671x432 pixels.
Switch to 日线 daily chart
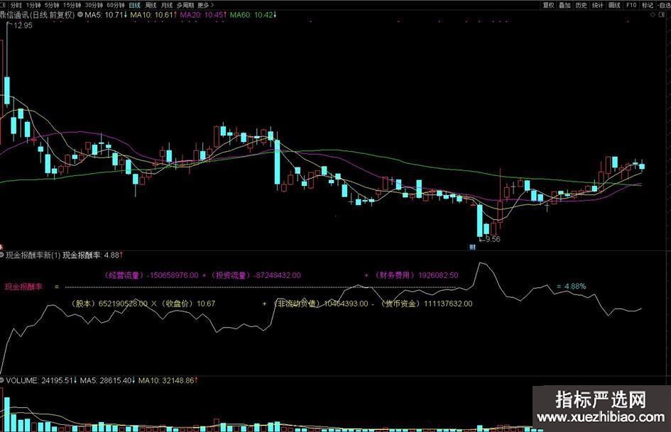[x=135, y=5]
